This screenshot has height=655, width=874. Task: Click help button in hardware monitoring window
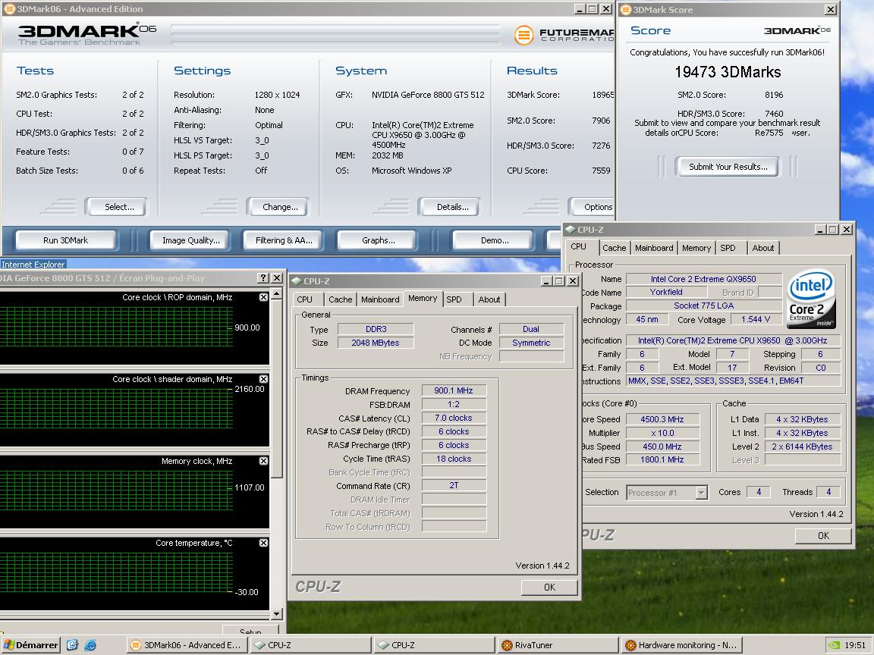[x=264, y=278]
